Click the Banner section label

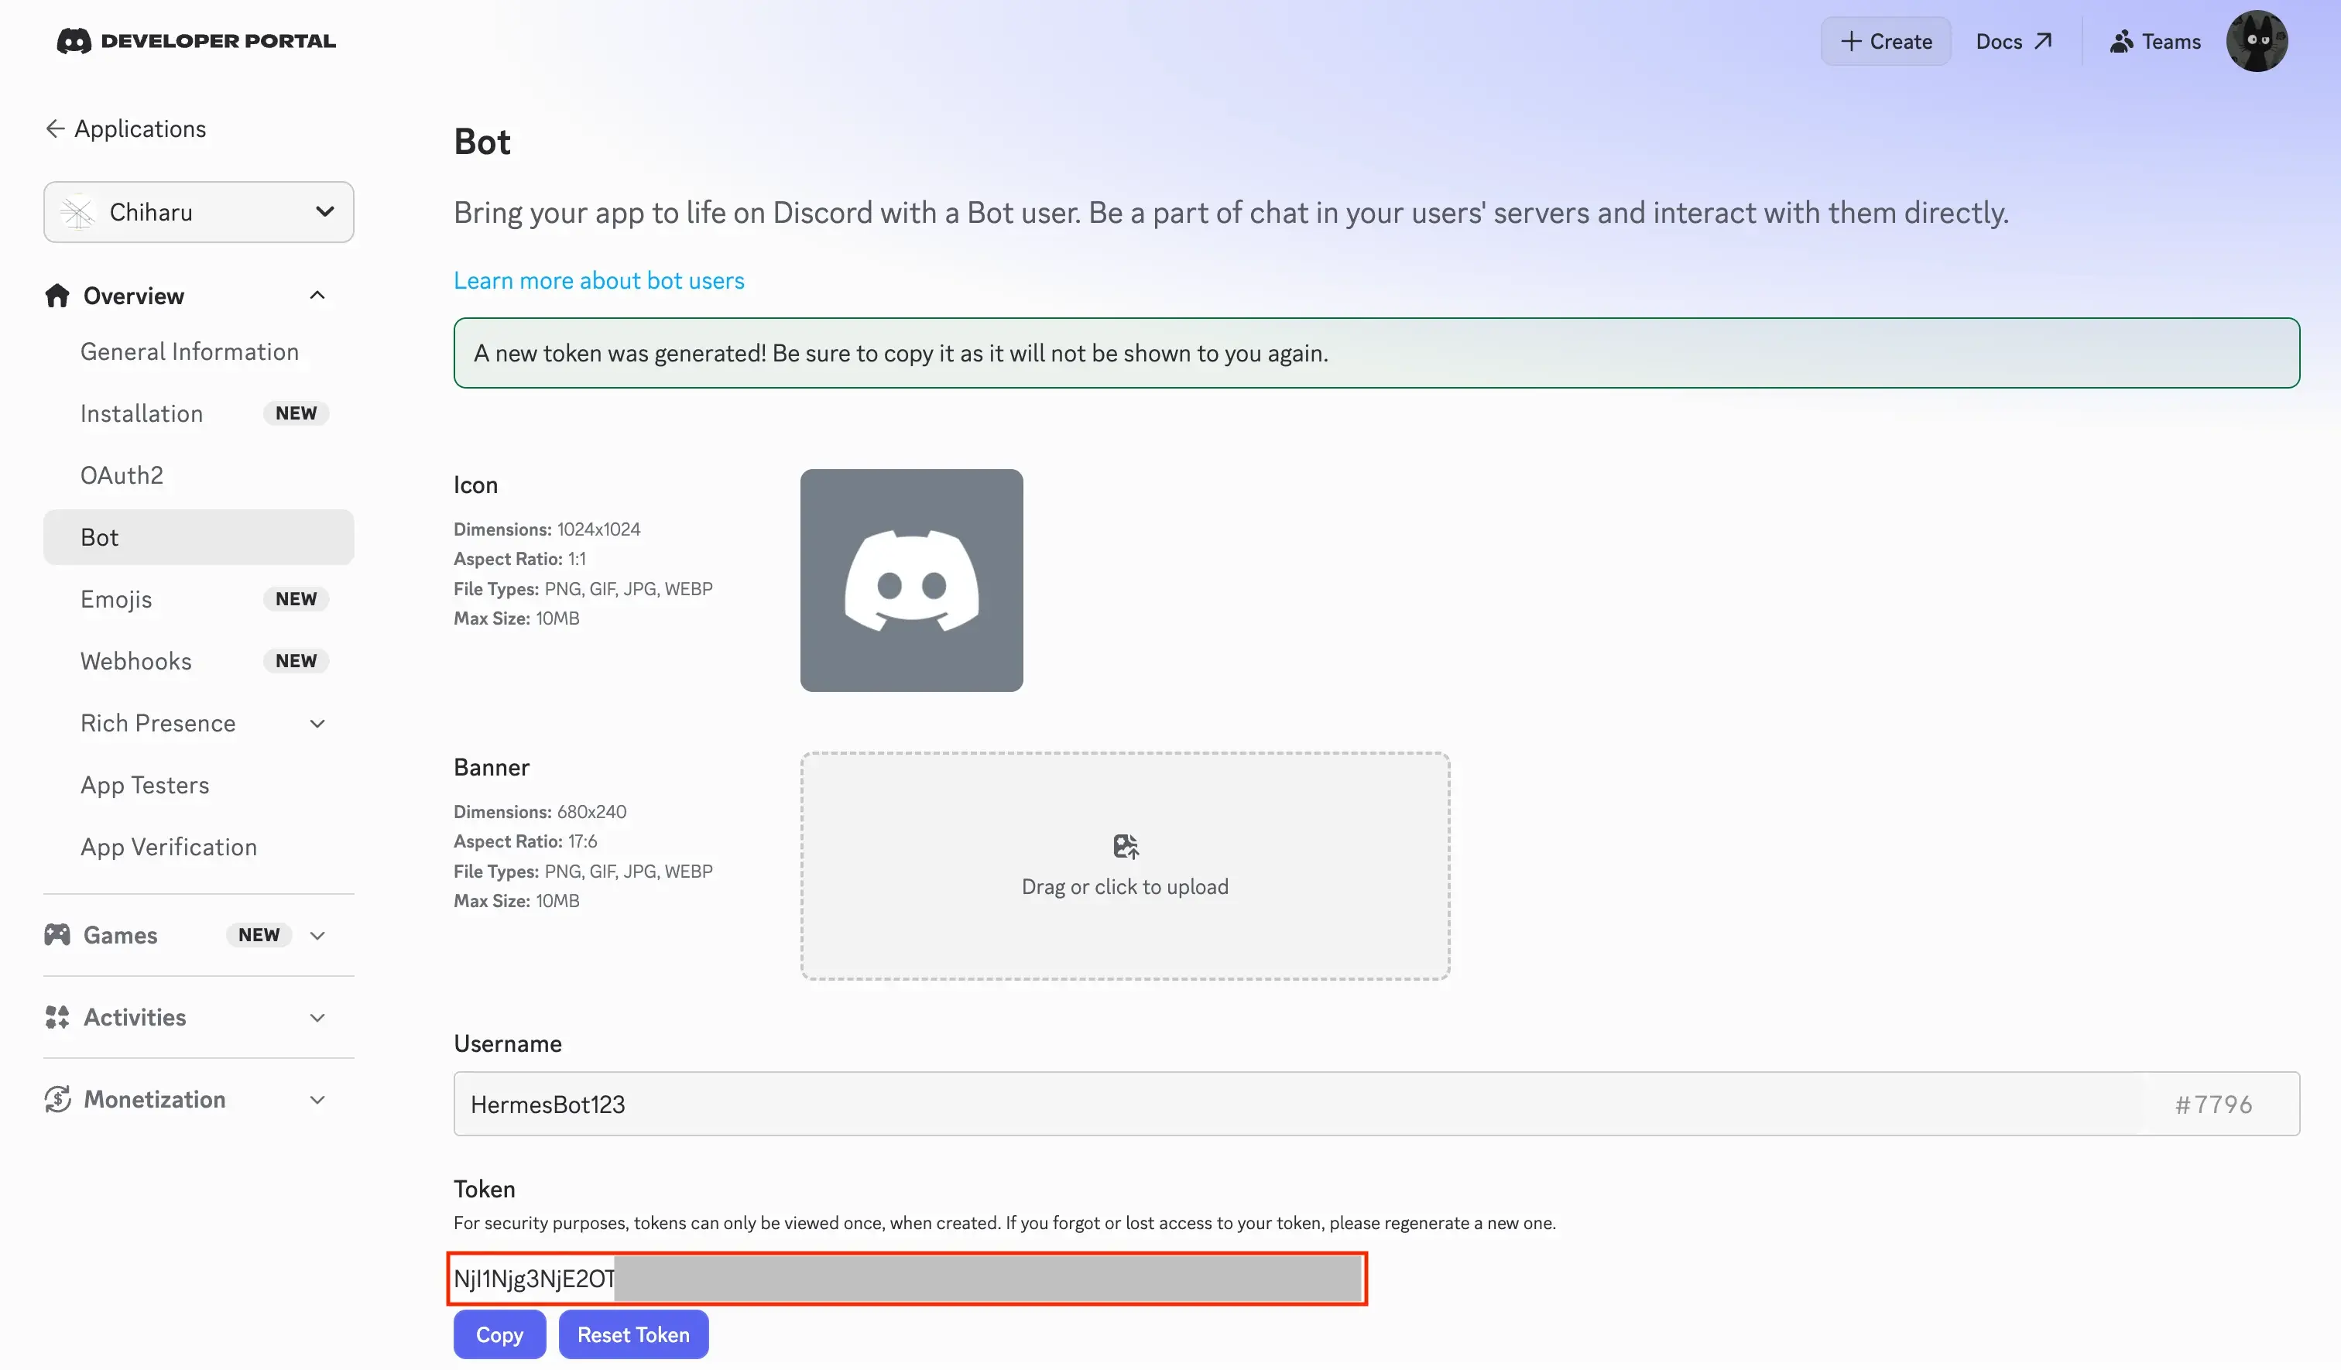(x=492, y=767)
